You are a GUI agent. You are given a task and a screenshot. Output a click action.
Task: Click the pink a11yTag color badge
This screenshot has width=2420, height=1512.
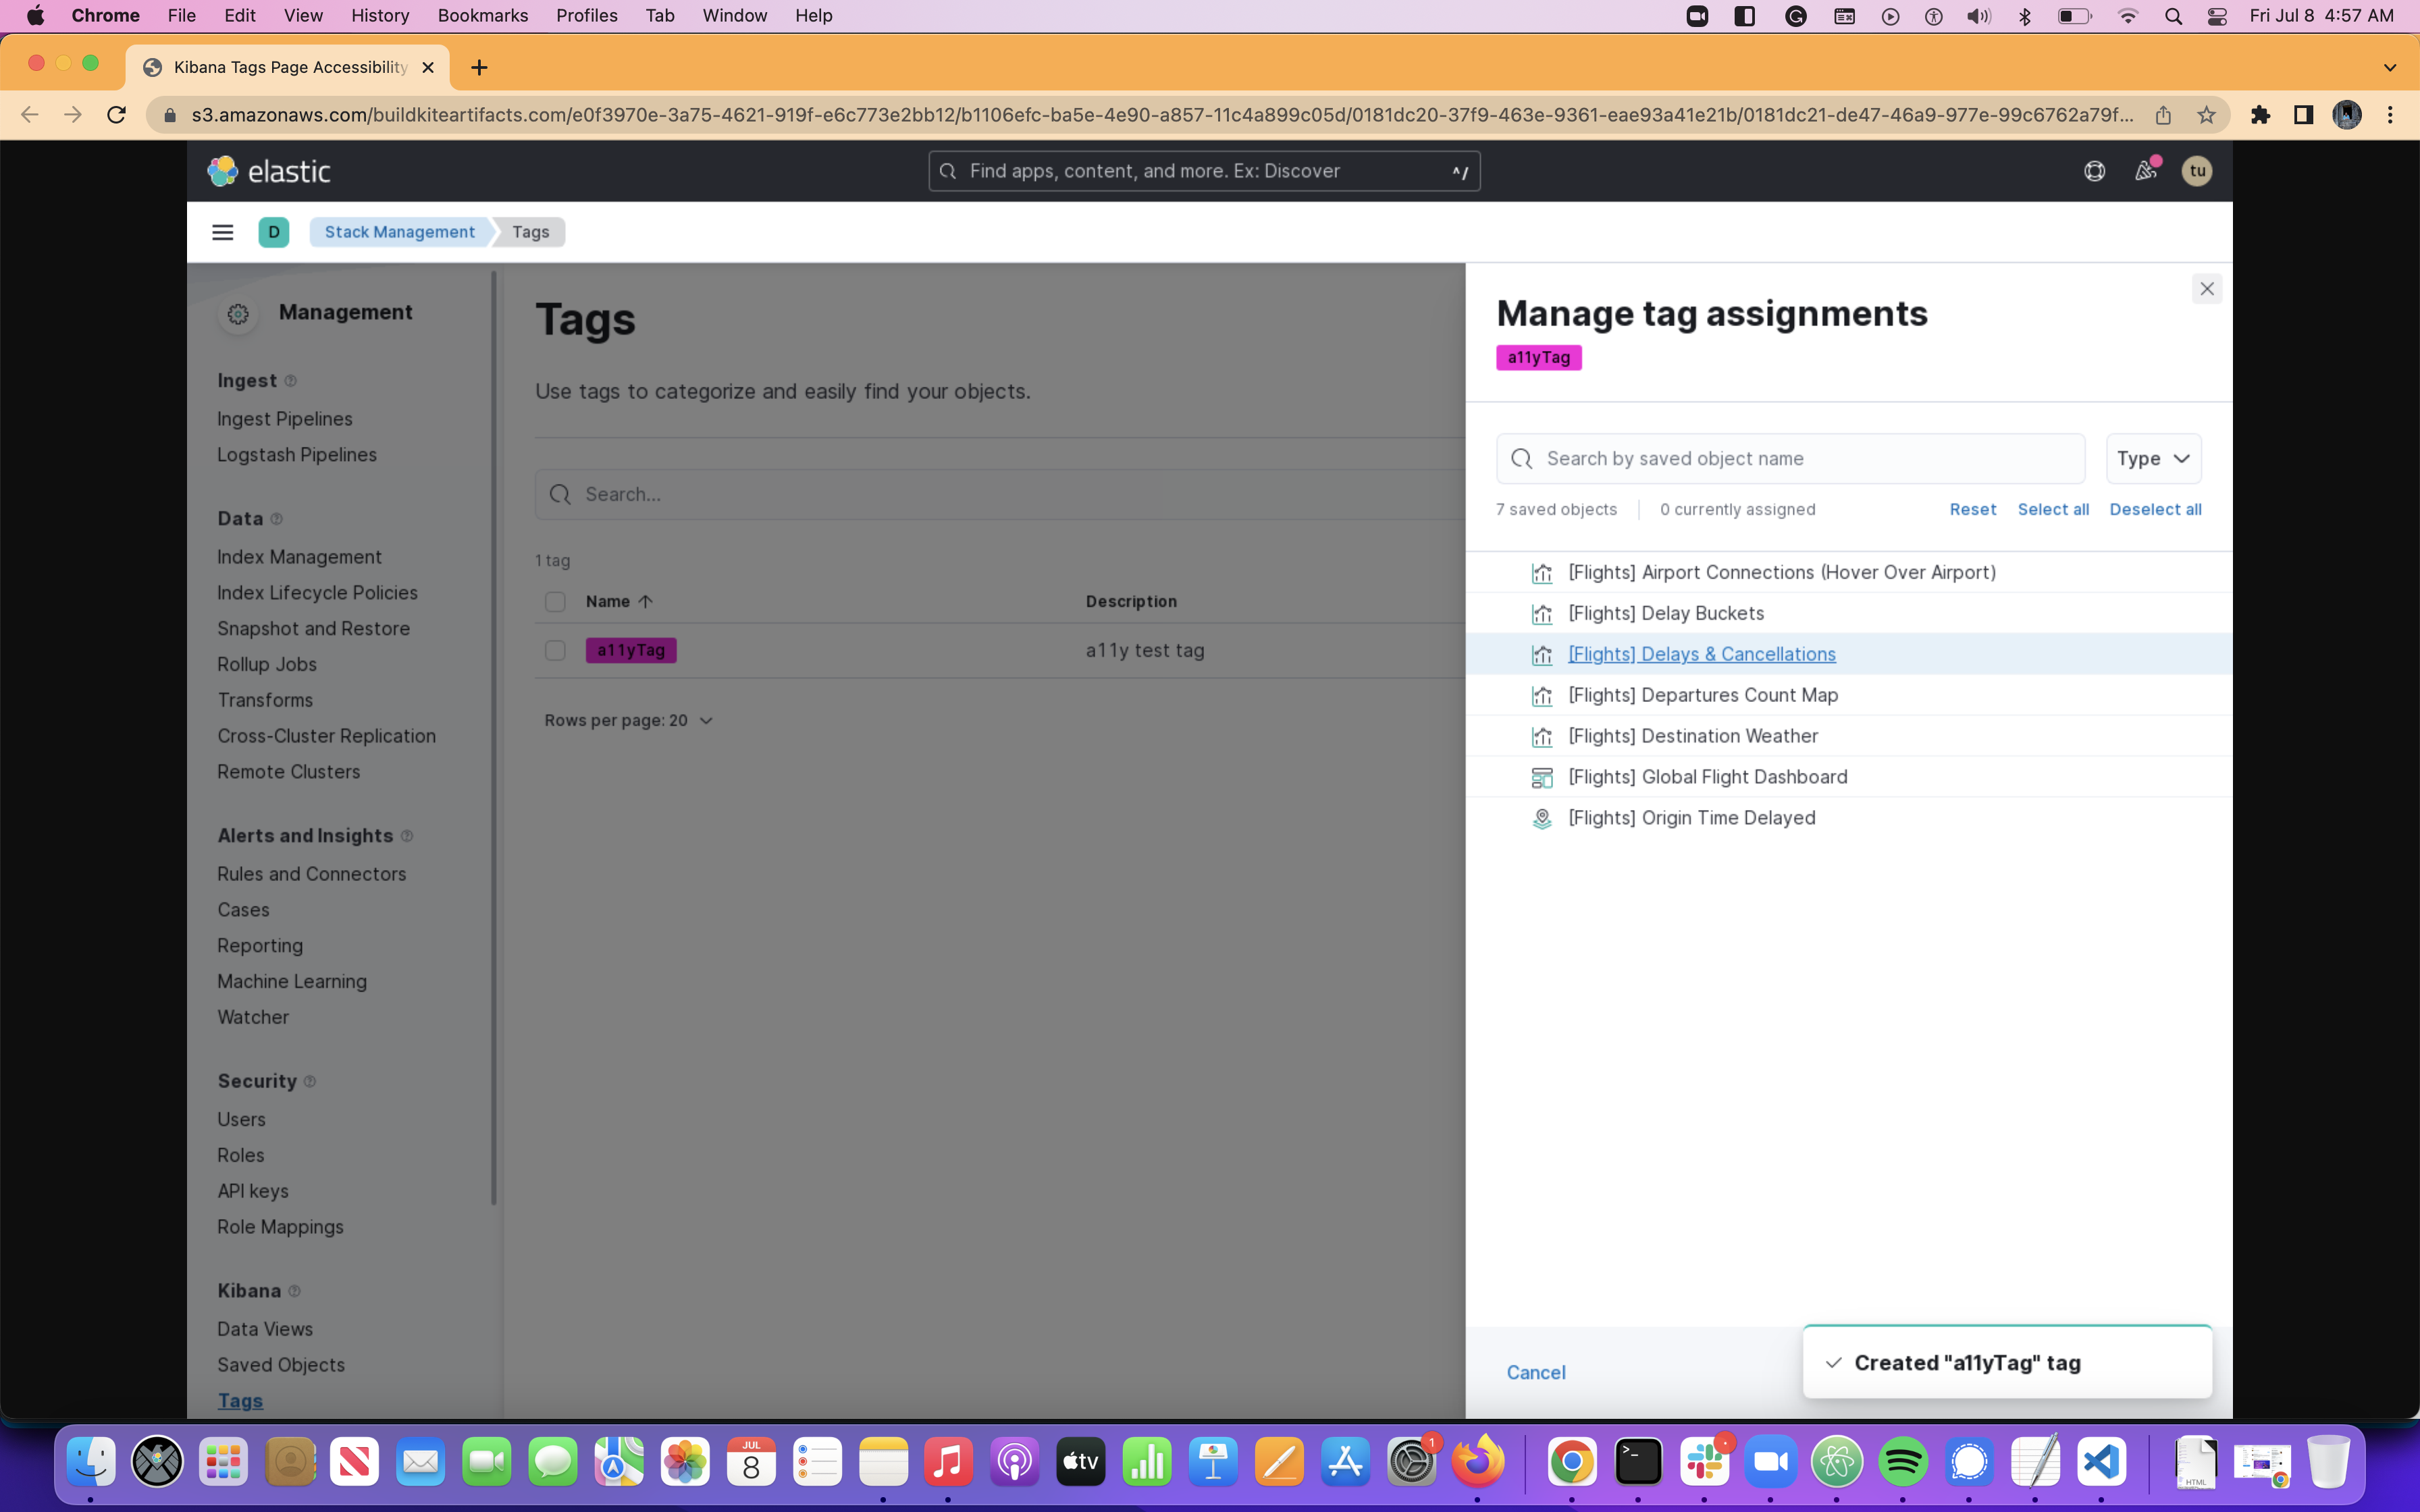point(1538,357)
